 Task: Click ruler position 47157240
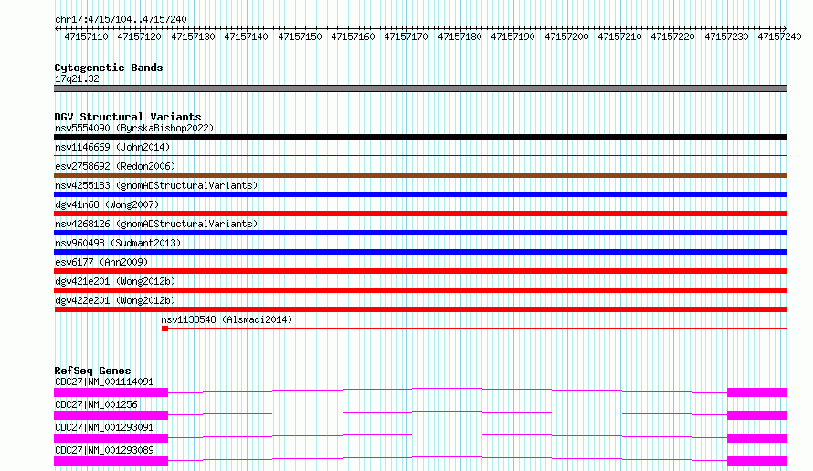(779, 37)
